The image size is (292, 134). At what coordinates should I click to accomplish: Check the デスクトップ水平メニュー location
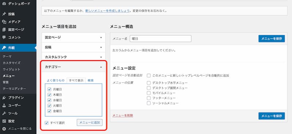[x=149, y=83]
